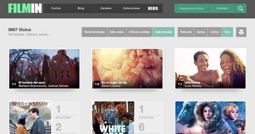Click Novedades, clásicos, series... subtitle
This screenshot has width=255, height=134.
(x=29, y=34)
